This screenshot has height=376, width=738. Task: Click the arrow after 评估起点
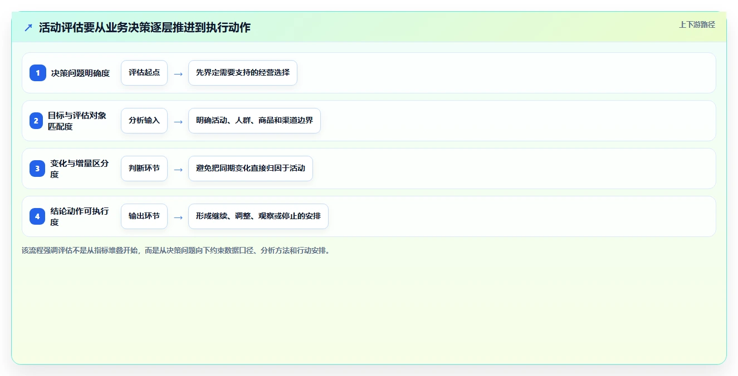[x=178, y=73]
